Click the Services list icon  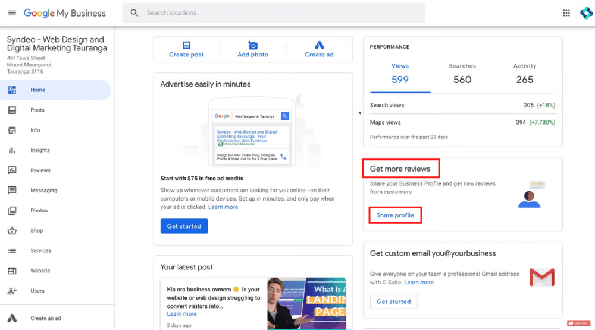tap(12, 250)
